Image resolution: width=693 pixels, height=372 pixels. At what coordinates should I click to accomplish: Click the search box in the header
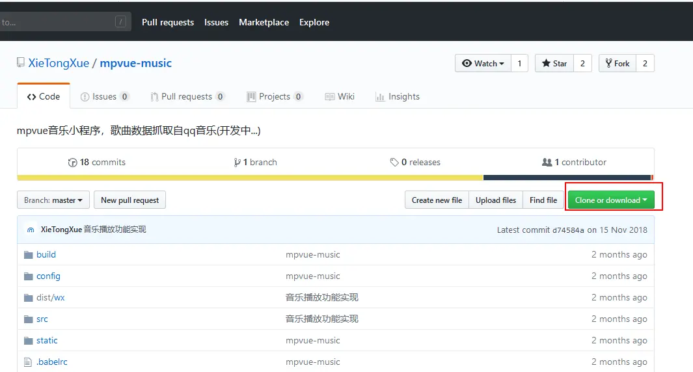66,21
